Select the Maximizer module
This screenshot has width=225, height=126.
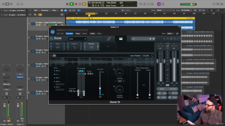tap(91, 47)
